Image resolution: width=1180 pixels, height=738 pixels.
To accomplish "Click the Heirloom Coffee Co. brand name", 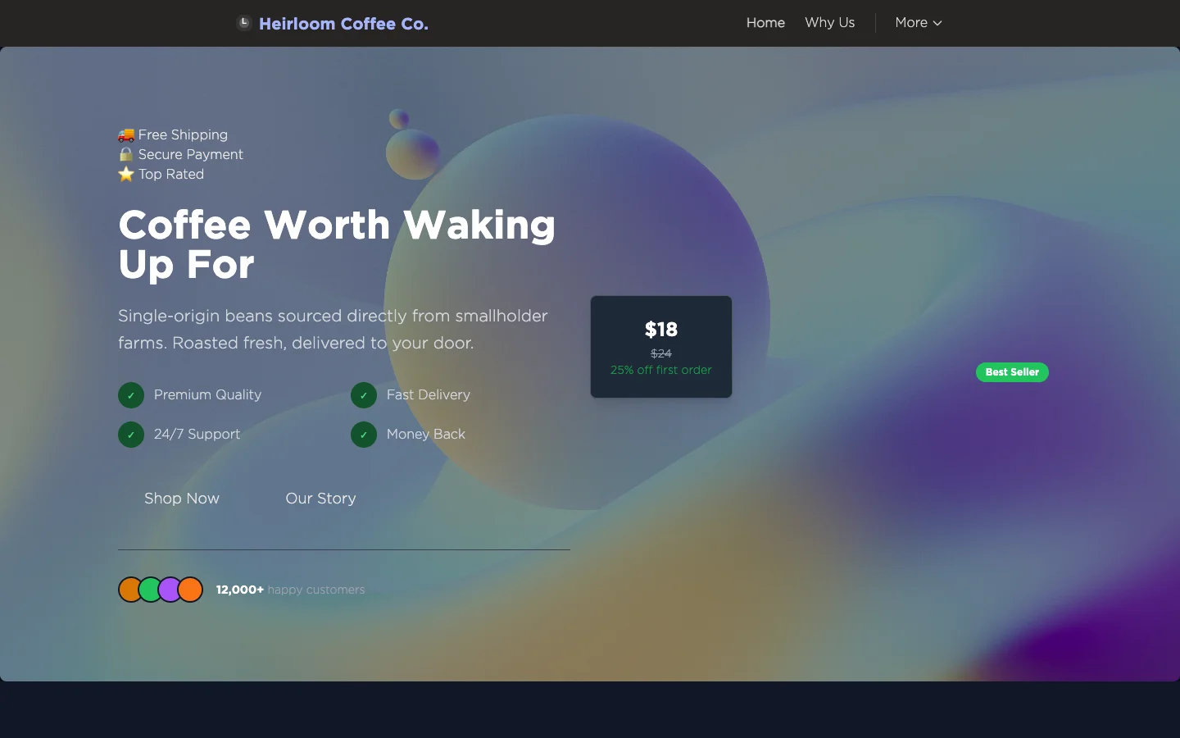I will tap(343, 23).
